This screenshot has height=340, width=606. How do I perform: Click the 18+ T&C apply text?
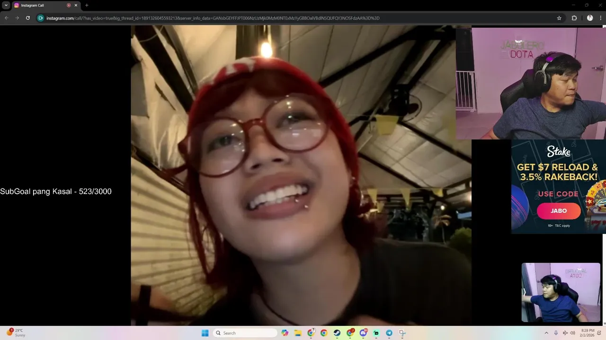(559, 226)
